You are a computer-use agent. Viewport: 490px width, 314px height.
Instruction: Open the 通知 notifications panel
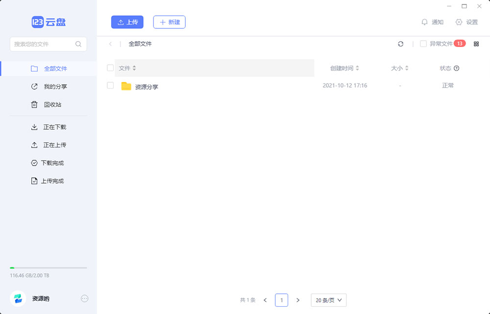(x=432, y=22)
